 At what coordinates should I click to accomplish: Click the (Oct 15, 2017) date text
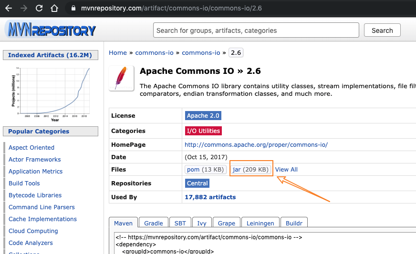pyautogui.click(x=206, y=157)
